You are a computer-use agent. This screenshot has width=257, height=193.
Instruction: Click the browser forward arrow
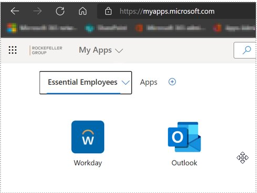[37, 11]
